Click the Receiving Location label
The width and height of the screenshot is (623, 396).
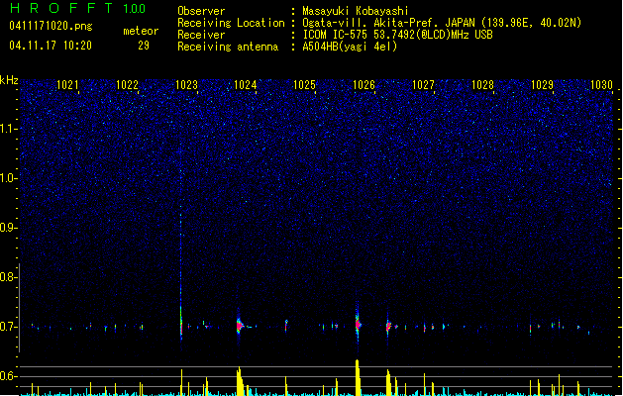[x=231, y=23]
